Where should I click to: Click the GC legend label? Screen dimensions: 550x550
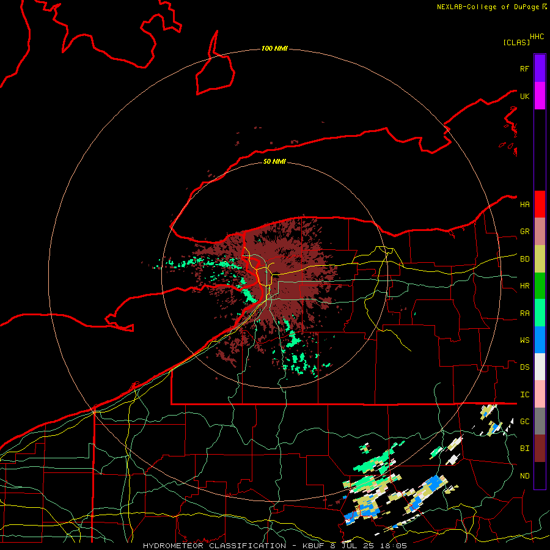point(524,422)
